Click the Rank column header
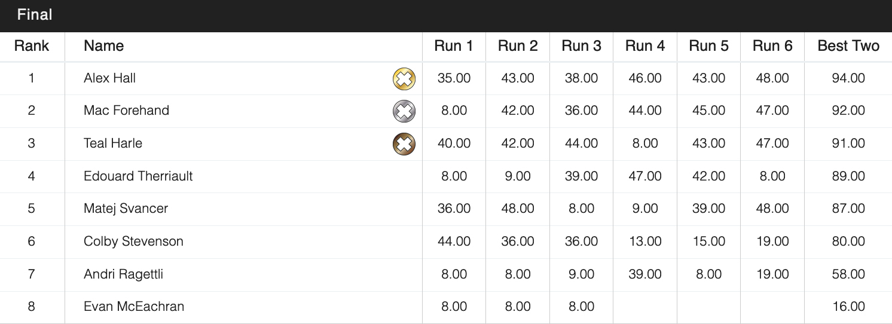This screenshot has width=892, height=324. coord(32,46)
